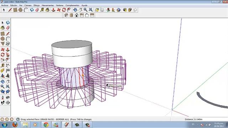The image size is (228, 128).
Task: Choose Orbit in left tool palette
Action: click(2, 81)
